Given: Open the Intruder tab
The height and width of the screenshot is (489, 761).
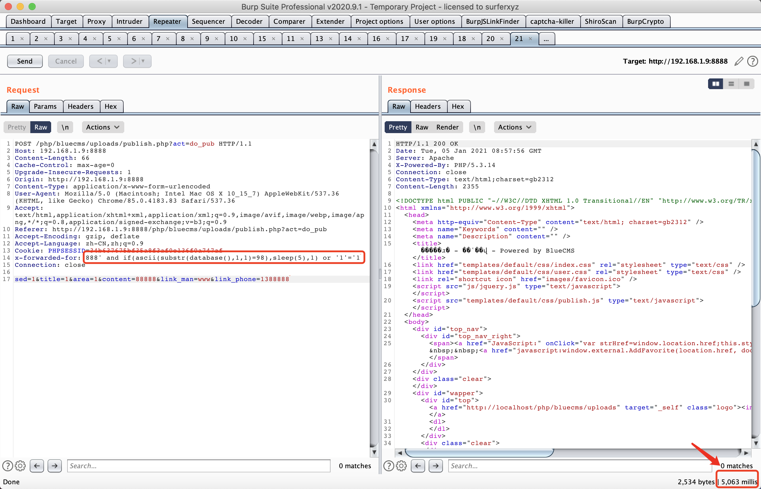Looking at the screenshot, I should pyautogui.click(x=129, y=21).
